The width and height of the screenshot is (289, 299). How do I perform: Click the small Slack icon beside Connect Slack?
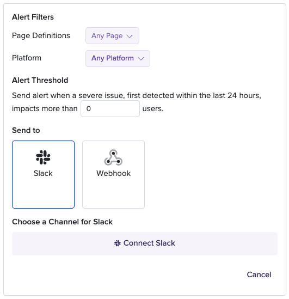(x=118, y=243)
